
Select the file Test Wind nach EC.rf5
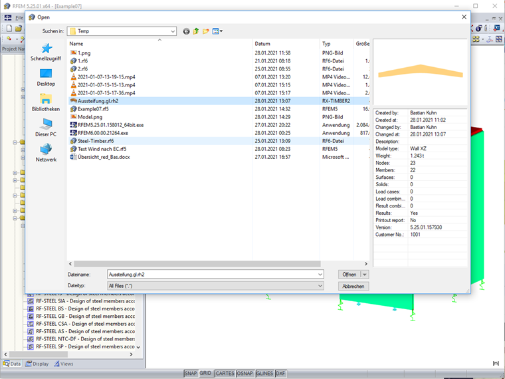click(102, 149)
